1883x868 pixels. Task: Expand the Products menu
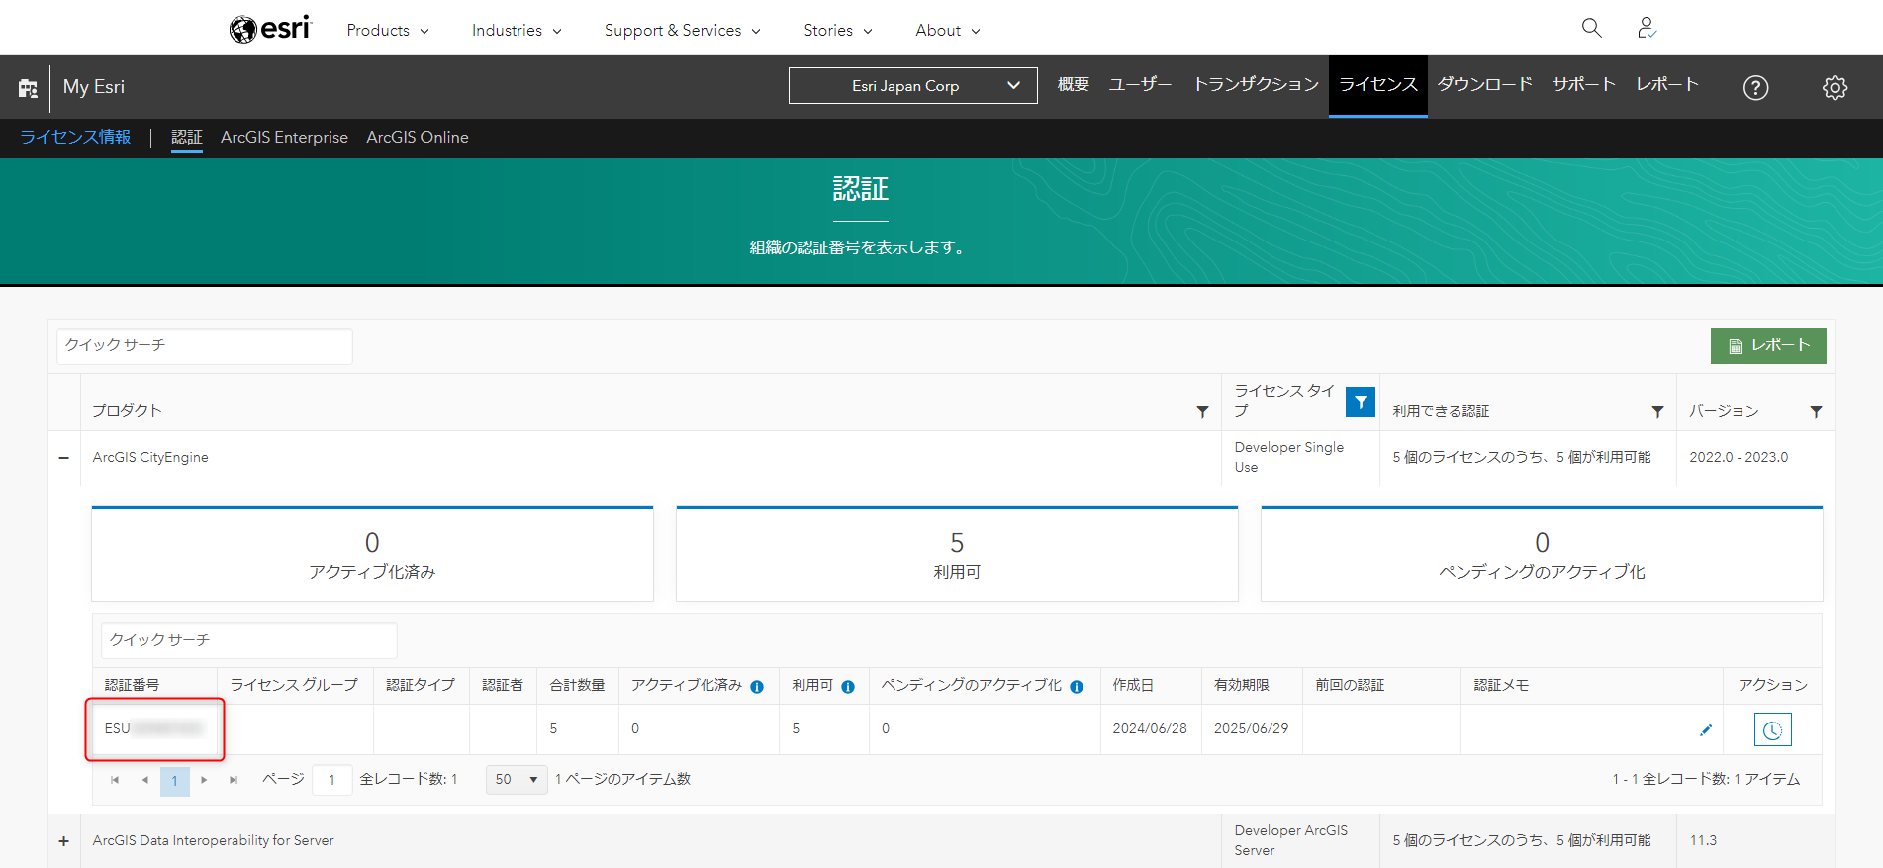(x=388, y=30)
